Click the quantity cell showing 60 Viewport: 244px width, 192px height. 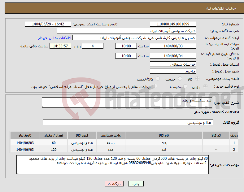coord(54,143)
